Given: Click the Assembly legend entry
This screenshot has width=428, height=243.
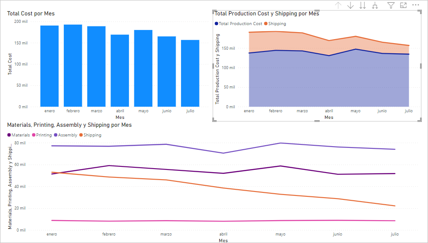Looking at the screenshot, I should click(x=66, y=135).
